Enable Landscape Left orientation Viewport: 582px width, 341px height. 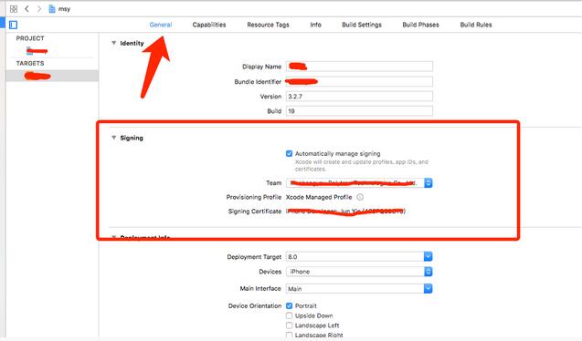(289, 325)
